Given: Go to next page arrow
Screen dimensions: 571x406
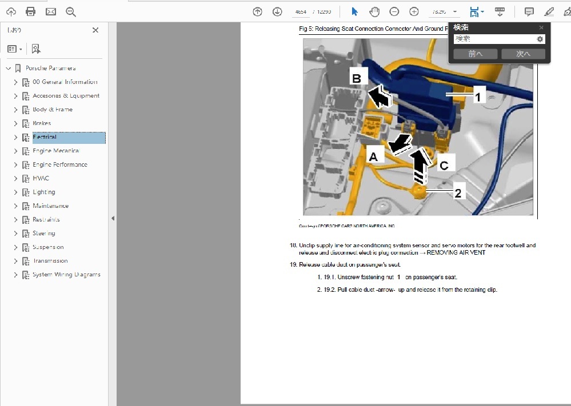Looking at the screenshot, I should coord(277,12).
